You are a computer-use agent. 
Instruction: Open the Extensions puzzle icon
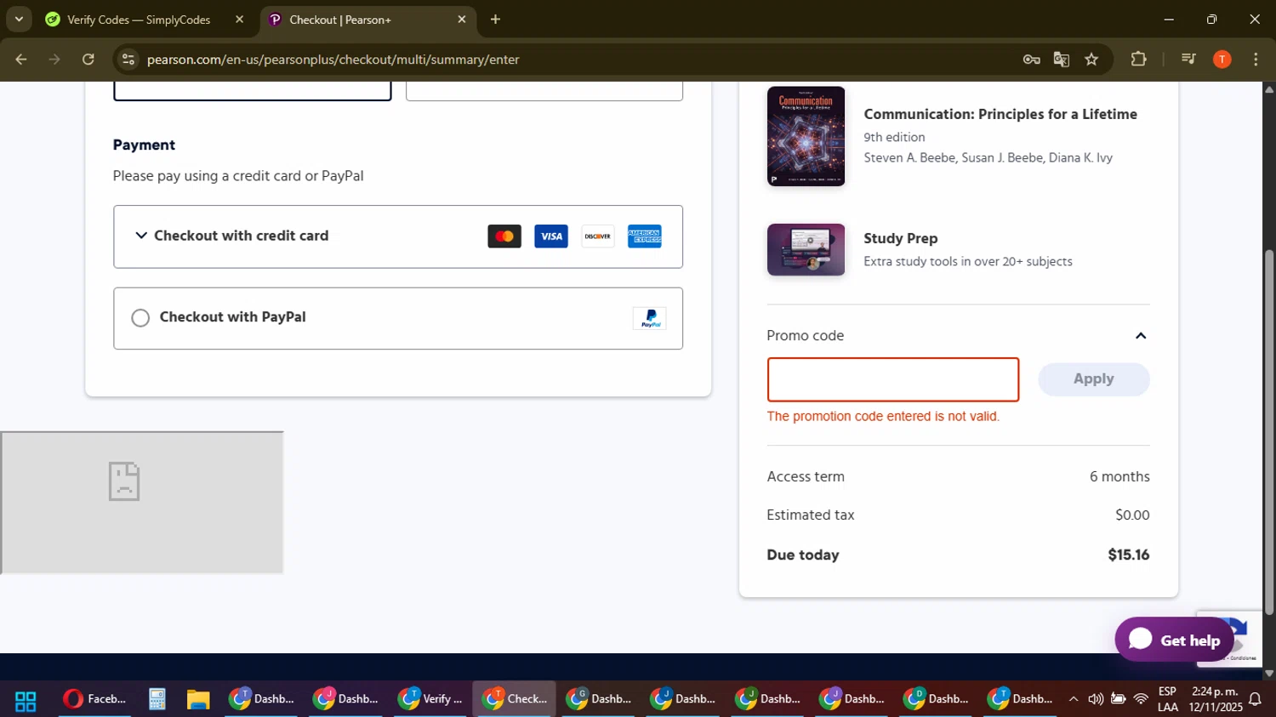(1138, 60)
